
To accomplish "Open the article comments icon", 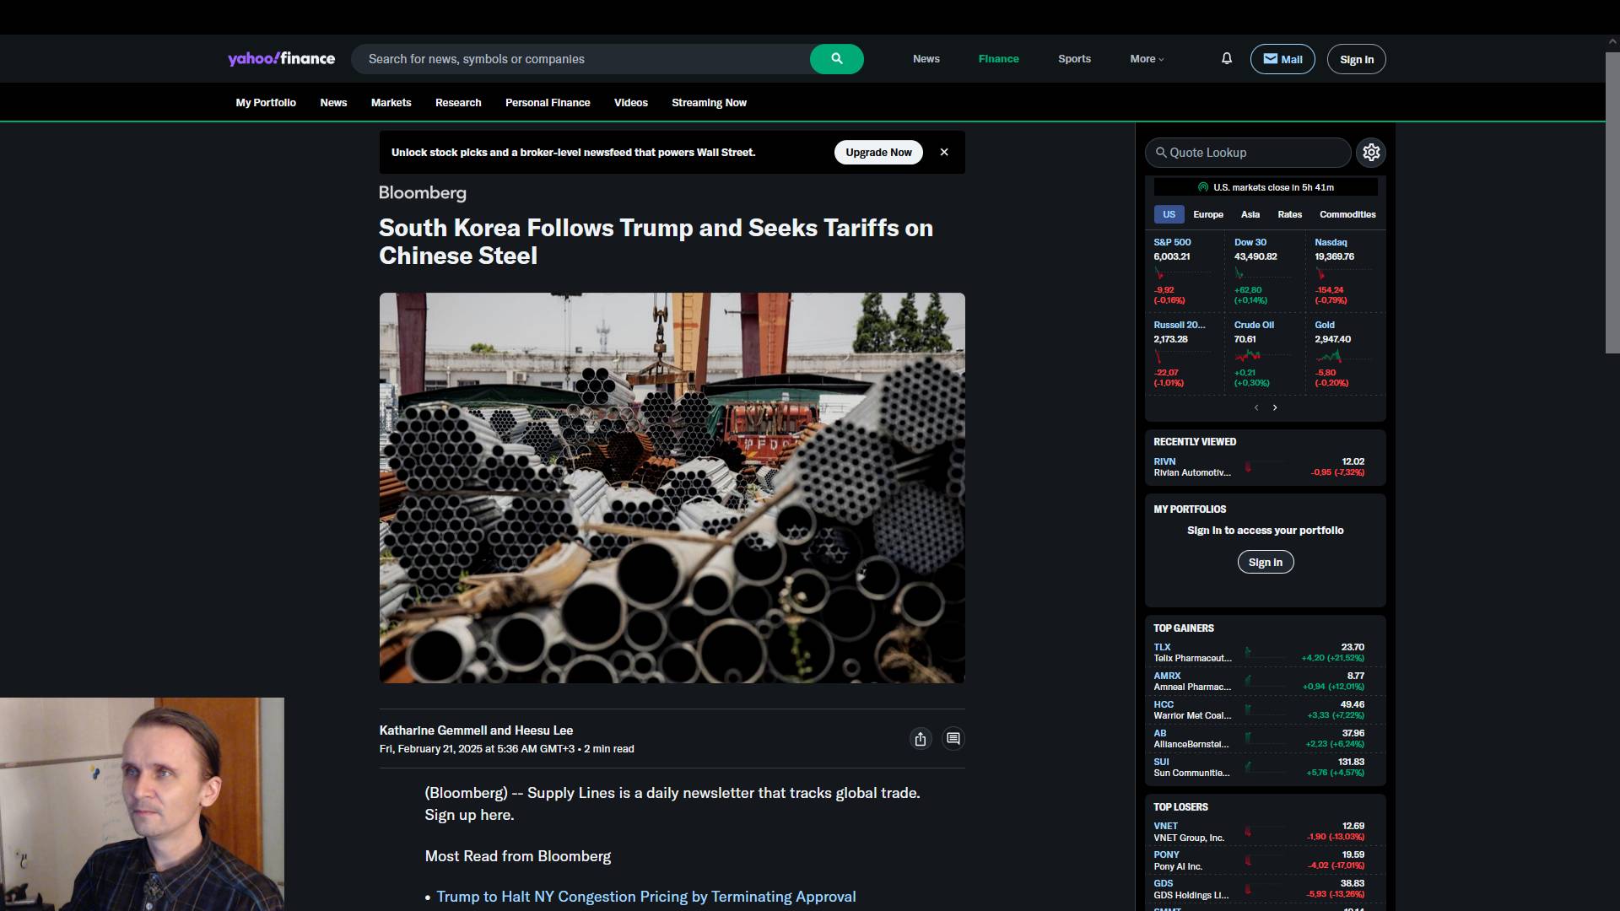I will click(x=953, y=739).
